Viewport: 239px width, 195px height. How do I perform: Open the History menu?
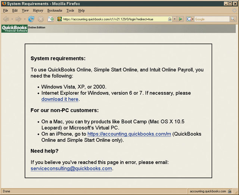38,10
